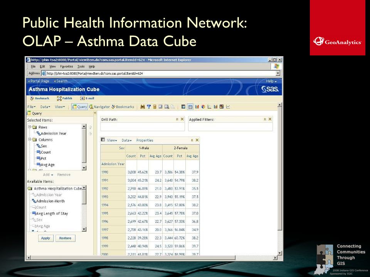This screenshot has height=277, width=370.
Task: Open the browser Help menu
Action: 92,67
